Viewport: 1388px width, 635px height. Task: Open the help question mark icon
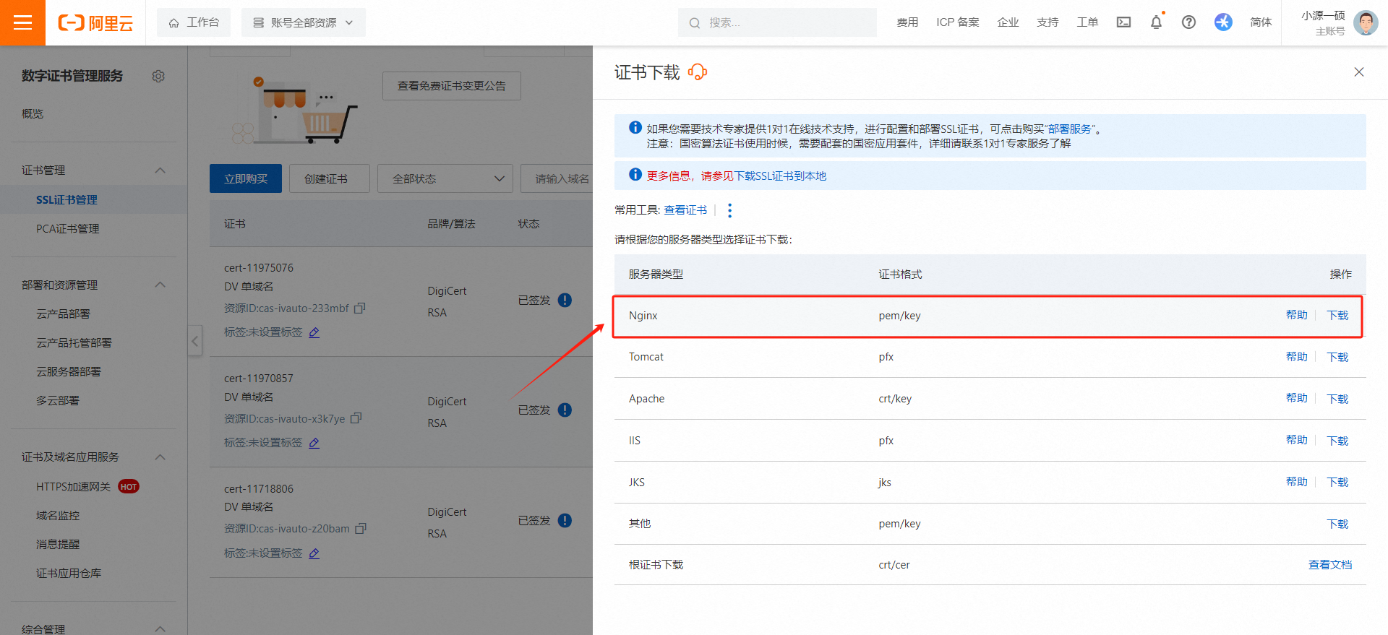click(1188, 22)
